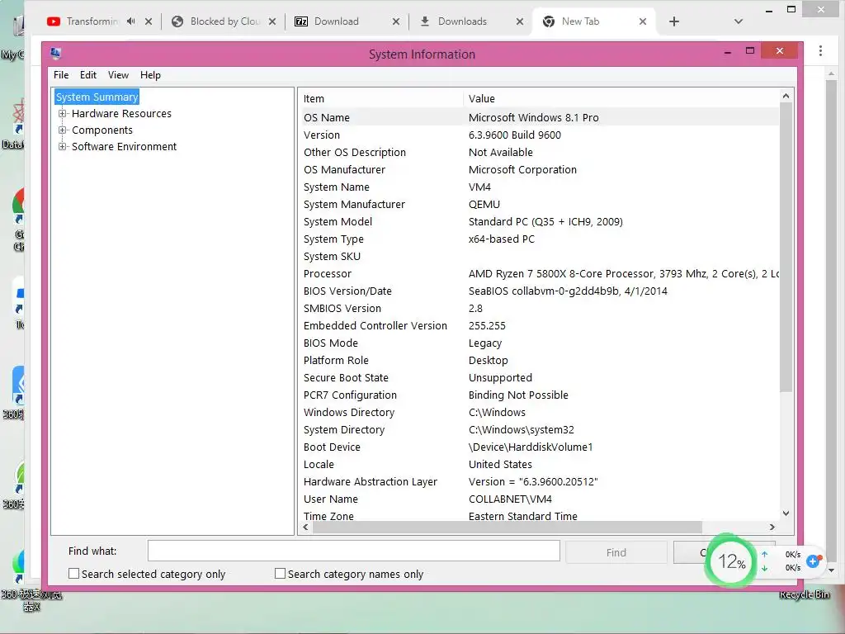Click the 12% memory usage circle widget
This screenshot has width=845, height=634.
click(x=730, y=561)
